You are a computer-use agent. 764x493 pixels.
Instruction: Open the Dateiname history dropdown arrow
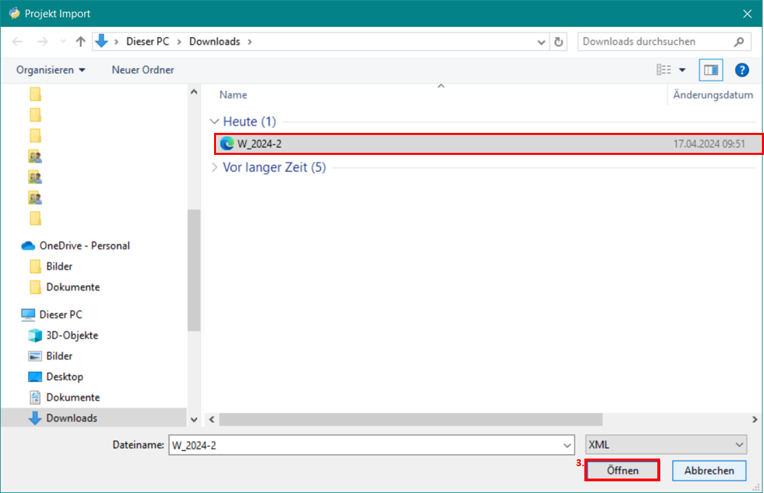pos(566,445)
